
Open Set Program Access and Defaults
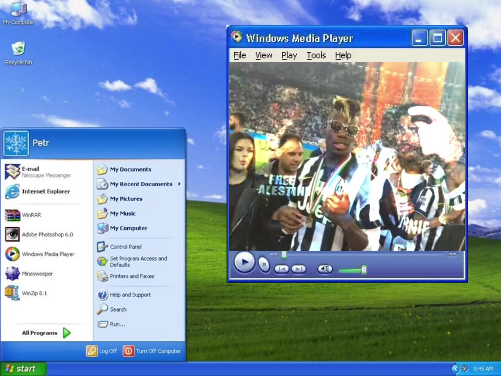(x=132, y=261)
